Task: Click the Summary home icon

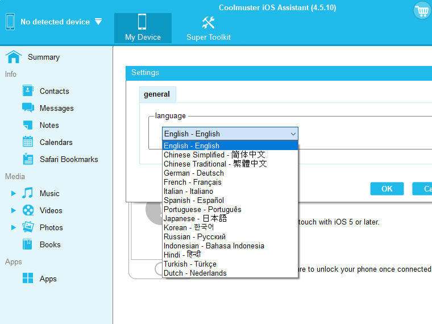Action: (14, 57)
